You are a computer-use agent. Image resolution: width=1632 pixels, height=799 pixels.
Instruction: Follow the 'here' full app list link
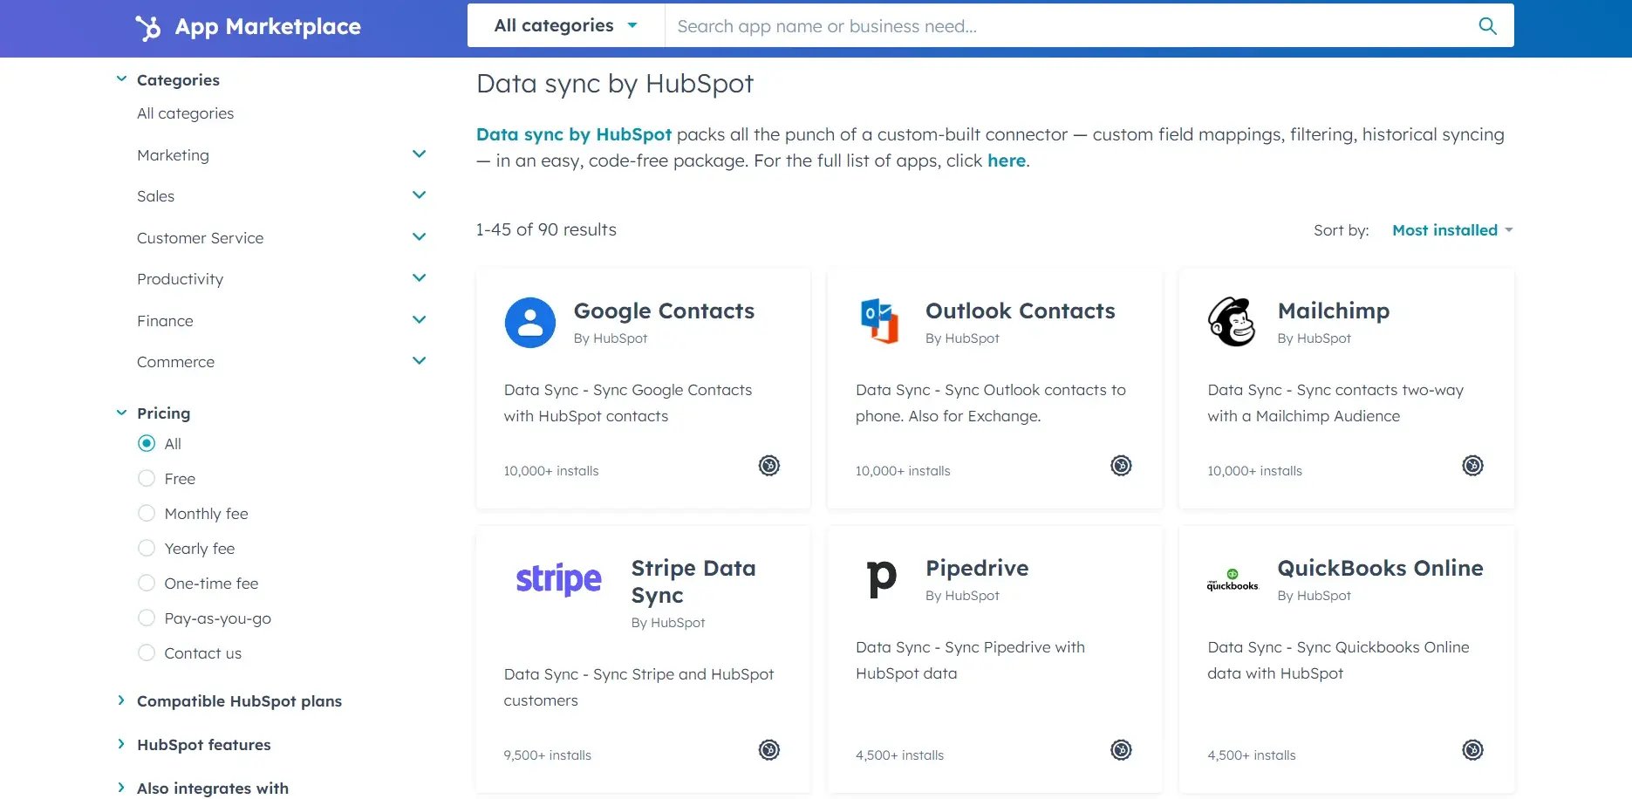click(1007, 160)
